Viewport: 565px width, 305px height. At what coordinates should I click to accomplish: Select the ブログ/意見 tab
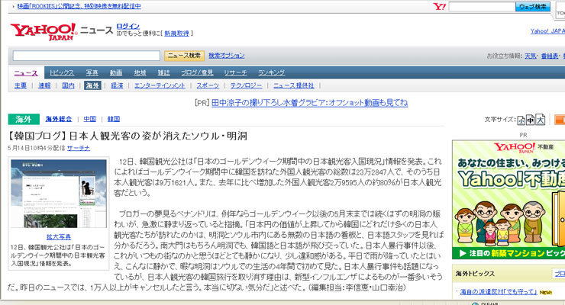click(197, 72)
